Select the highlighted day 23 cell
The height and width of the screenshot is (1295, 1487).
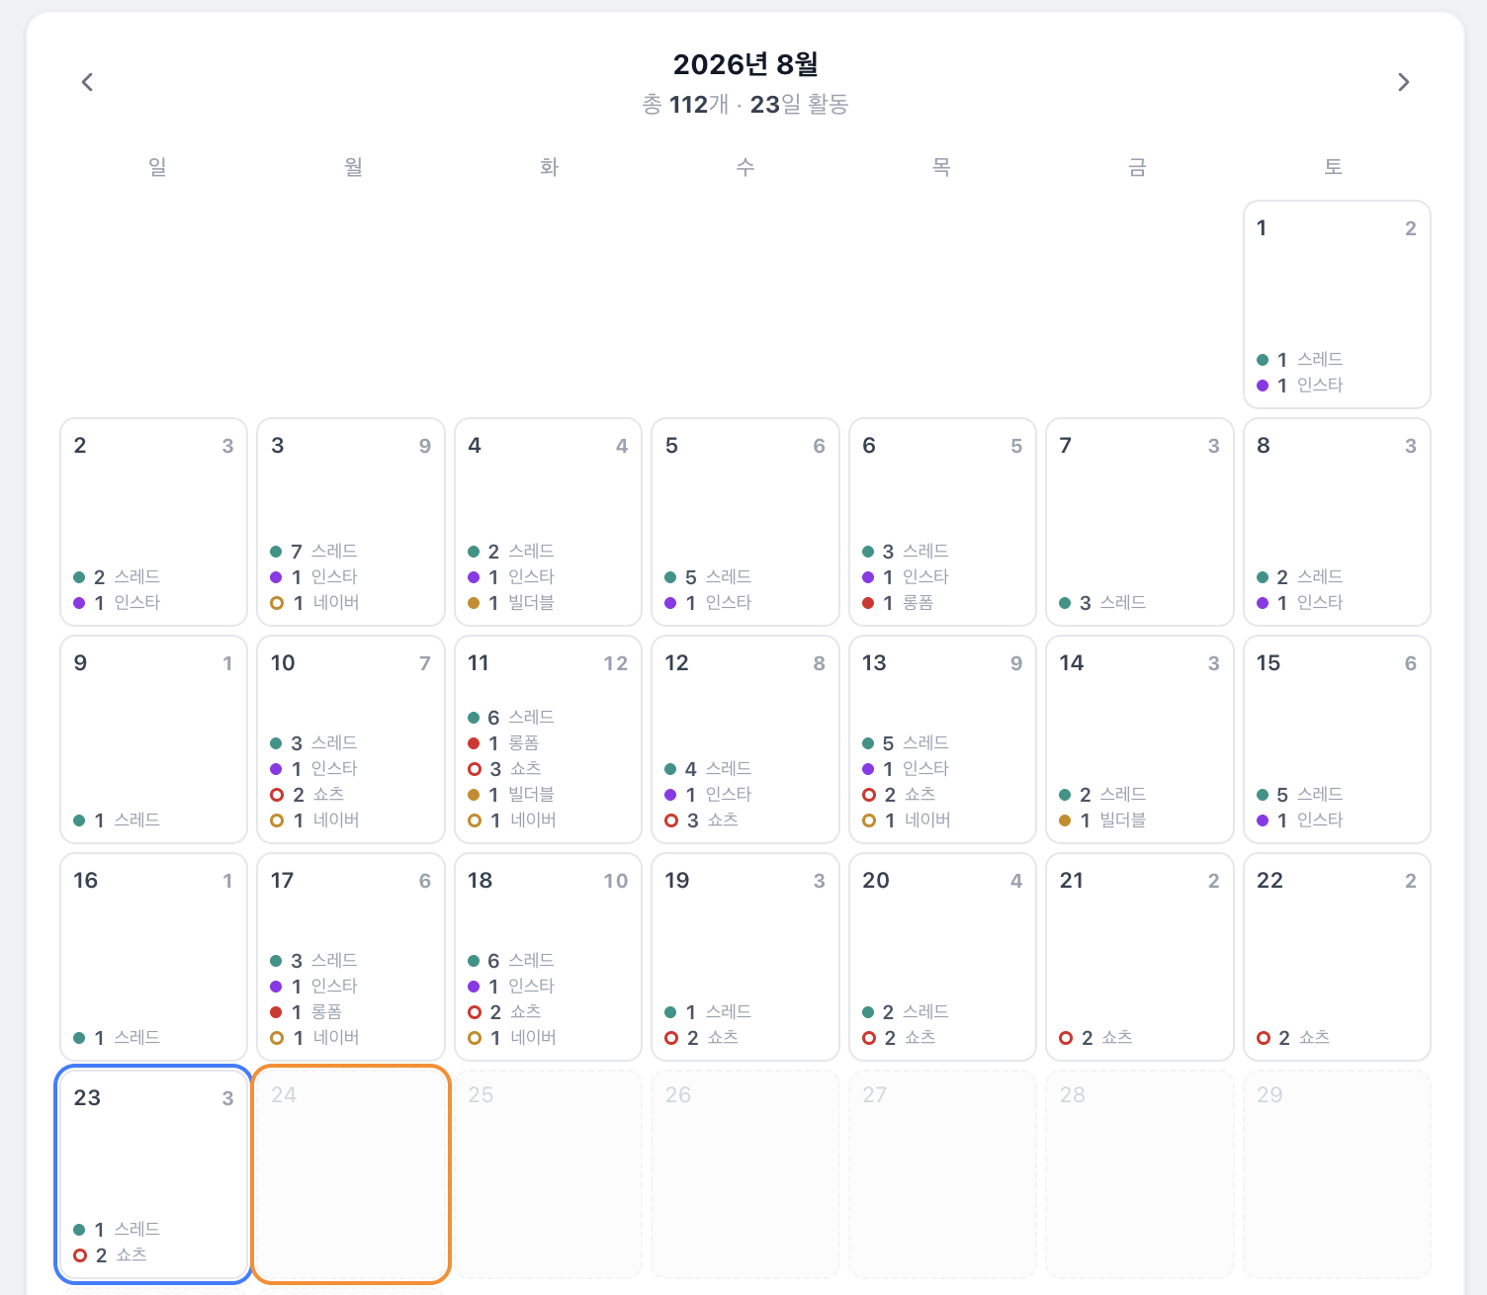pos(153,1174)
